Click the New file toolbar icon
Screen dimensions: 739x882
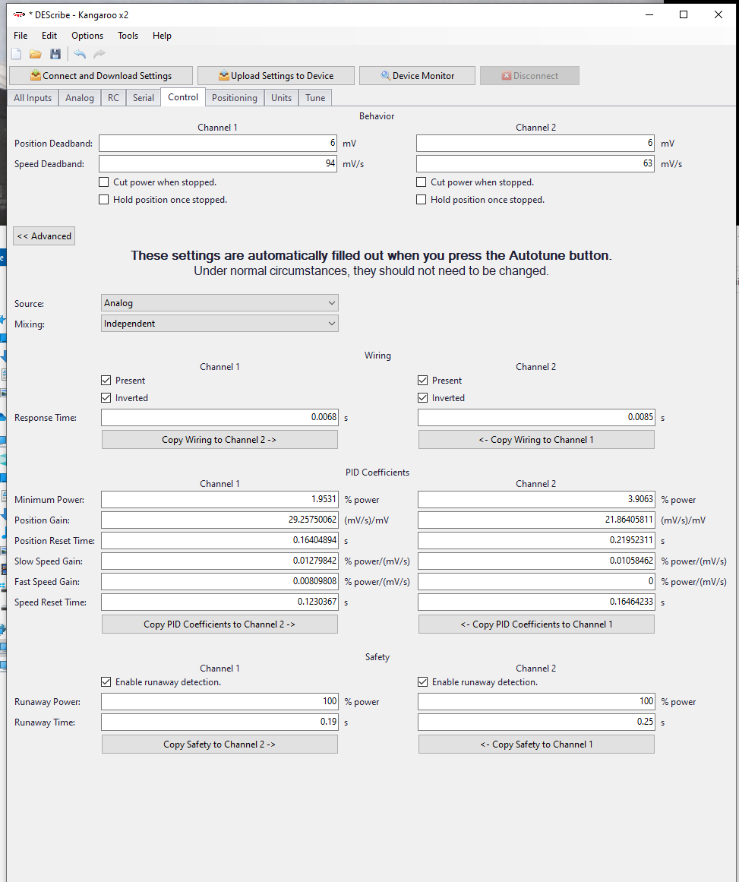tap(16, 54)
